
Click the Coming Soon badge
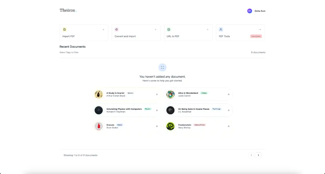pyautogui.click(x=256, y=36)
